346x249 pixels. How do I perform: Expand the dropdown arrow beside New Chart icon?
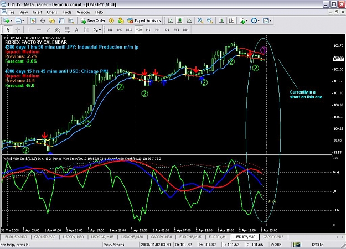click(x=11, y=20)
